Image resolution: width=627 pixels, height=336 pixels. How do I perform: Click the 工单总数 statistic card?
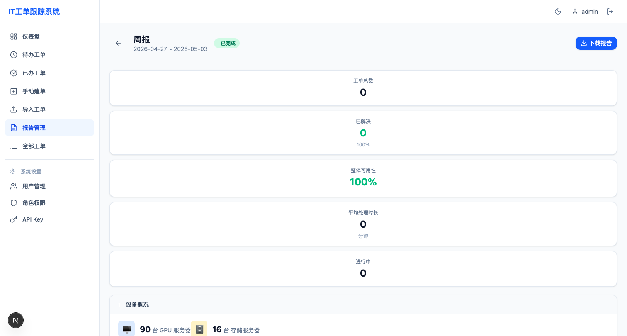click(x=363, y=88)
